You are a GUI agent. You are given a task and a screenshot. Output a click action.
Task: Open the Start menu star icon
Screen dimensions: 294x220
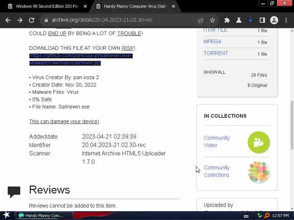[6, 215]
